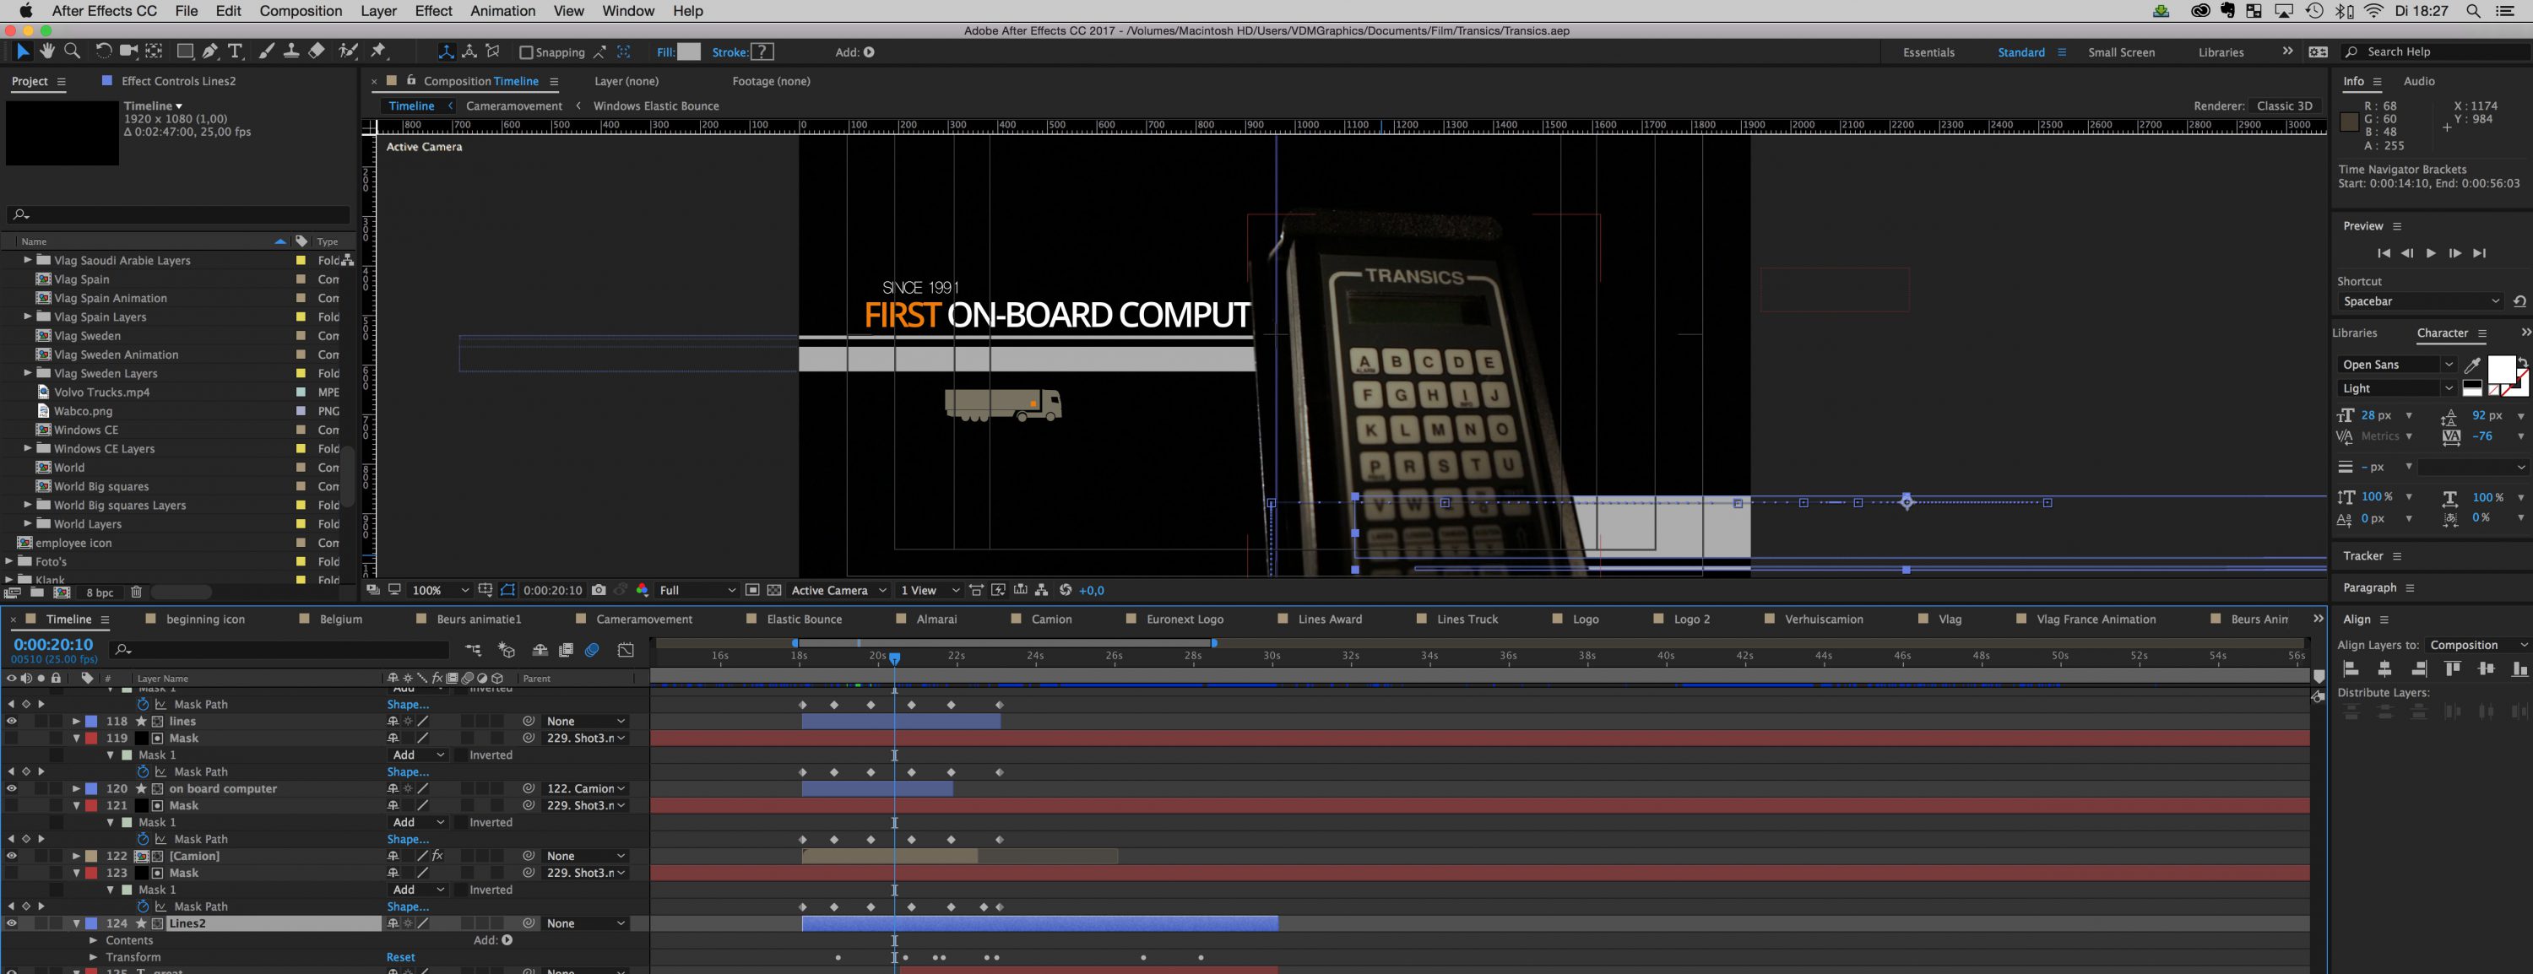Select the Selection arrow tool
The height and width of the screenshot is (974, 2533).
coord(23,51)
